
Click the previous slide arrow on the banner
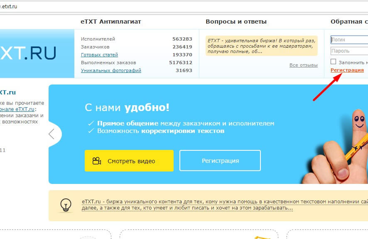pyautogui.click(x=52, y=134)
